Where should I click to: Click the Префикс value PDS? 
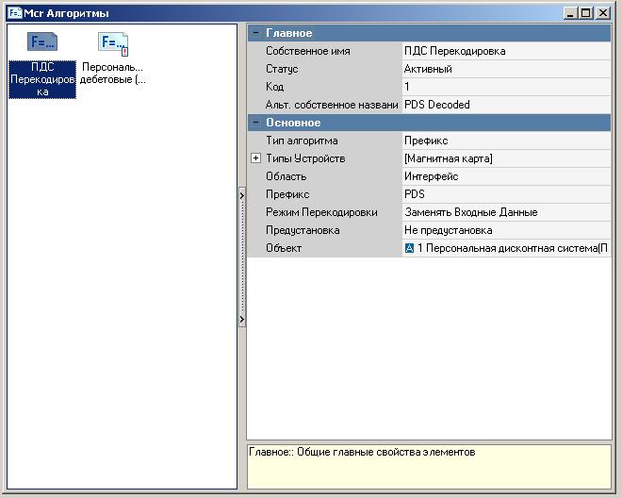[506, 194]
